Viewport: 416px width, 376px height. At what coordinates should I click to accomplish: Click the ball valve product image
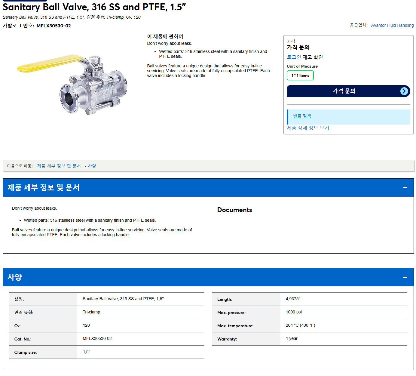[72, 84]
